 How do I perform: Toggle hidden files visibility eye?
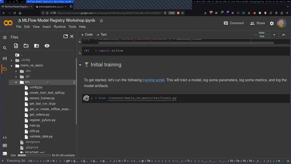(x=47, y=46)
